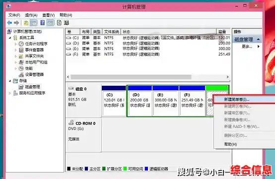The height and width of the screenshot is (179, 275).
Task: Click the Forward arrow toolbar icon
Action: (16, 23)
